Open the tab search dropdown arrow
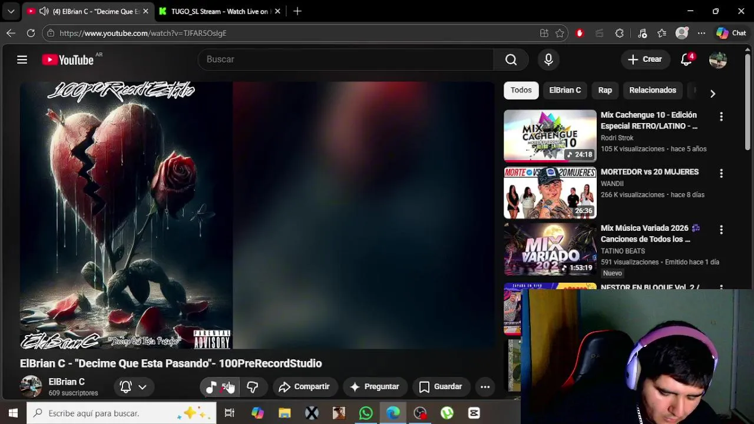Image resolution: width=754 pixels, height=424 pixels. click(x=11, y=11)
